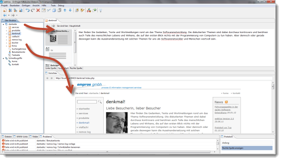The height and width of the screenshot is (161, 282).
Task: Click the home link in the preview header
Action: 226,93
